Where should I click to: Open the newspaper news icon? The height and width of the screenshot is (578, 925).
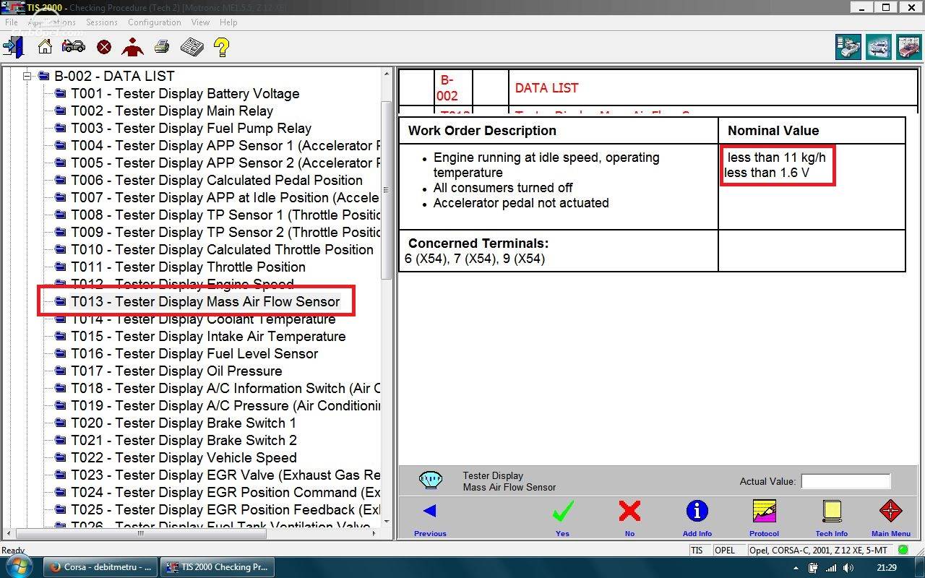coord(192,47)
